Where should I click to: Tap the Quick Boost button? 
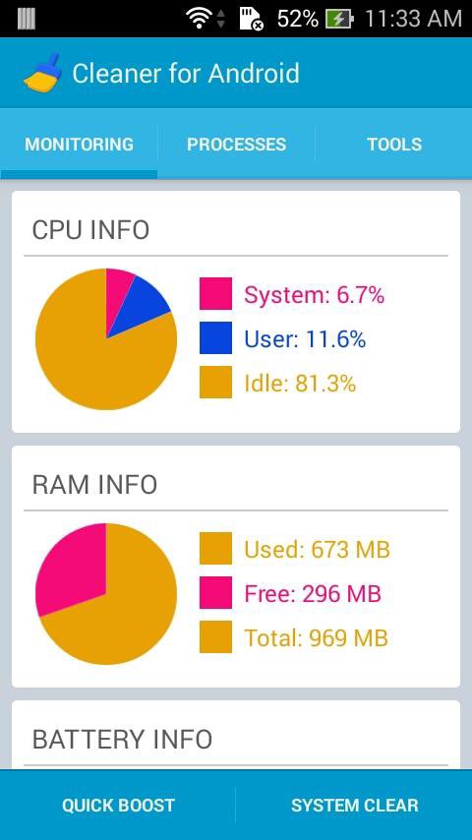pyautogui.click(x=118, y=806)
